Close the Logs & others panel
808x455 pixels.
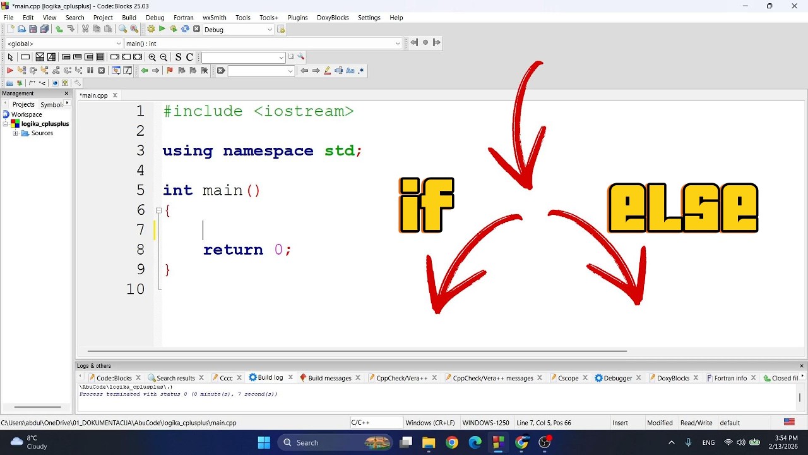(x=802, y=366)
